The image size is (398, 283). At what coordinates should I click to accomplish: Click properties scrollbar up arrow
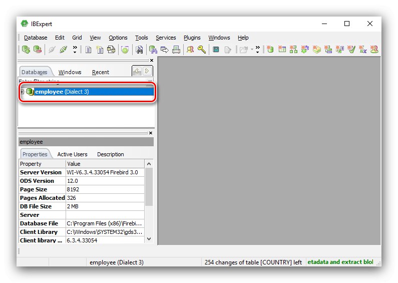pyautogui.click(x=149, y=164)
